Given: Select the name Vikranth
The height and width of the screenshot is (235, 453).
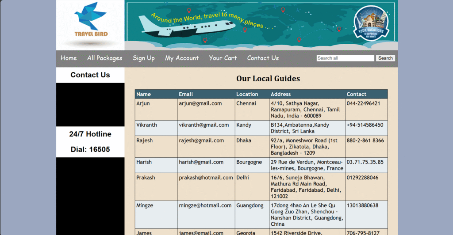Looking at the screenshot, I should 146,125.
